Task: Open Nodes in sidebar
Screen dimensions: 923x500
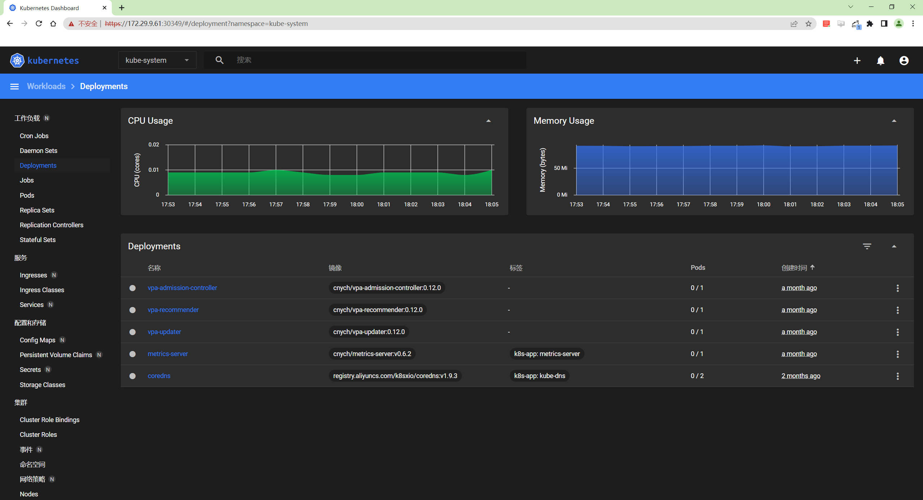Action: [29, 494]
